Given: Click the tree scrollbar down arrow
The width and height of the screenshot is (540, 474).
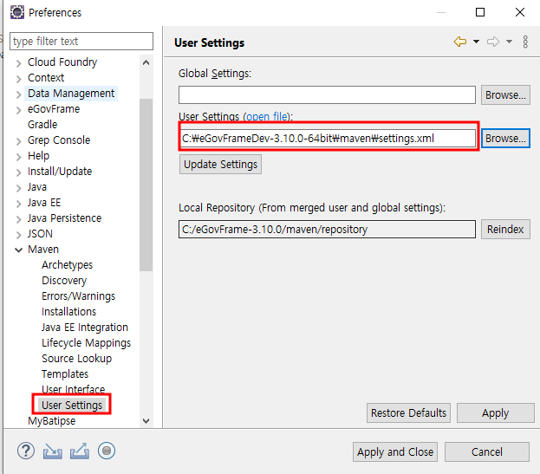Looking at the screenshot, I should click(x=146, y=420).
